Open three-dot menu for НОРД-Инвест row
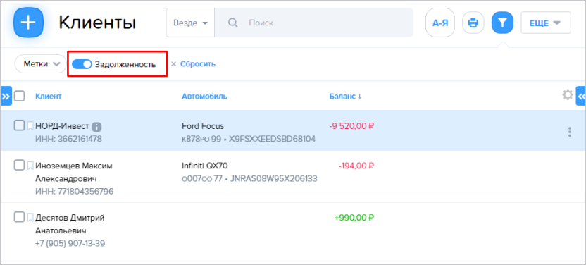Screen dimensions: 586x265 click(x=569, y=132)
